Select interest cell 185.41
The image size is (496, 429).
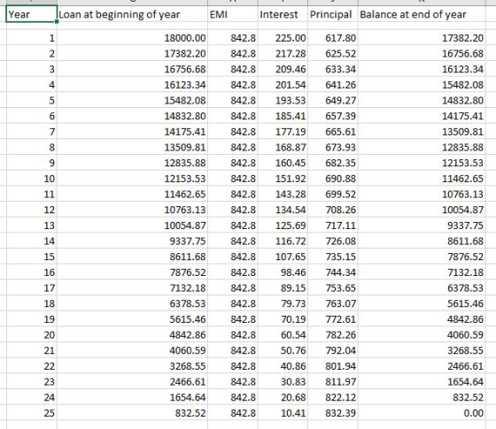pos(283,116)
